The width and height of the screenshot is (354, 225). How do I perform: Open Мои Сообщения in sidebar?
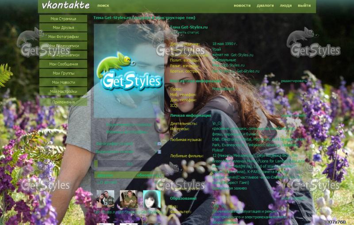[63, 64]
